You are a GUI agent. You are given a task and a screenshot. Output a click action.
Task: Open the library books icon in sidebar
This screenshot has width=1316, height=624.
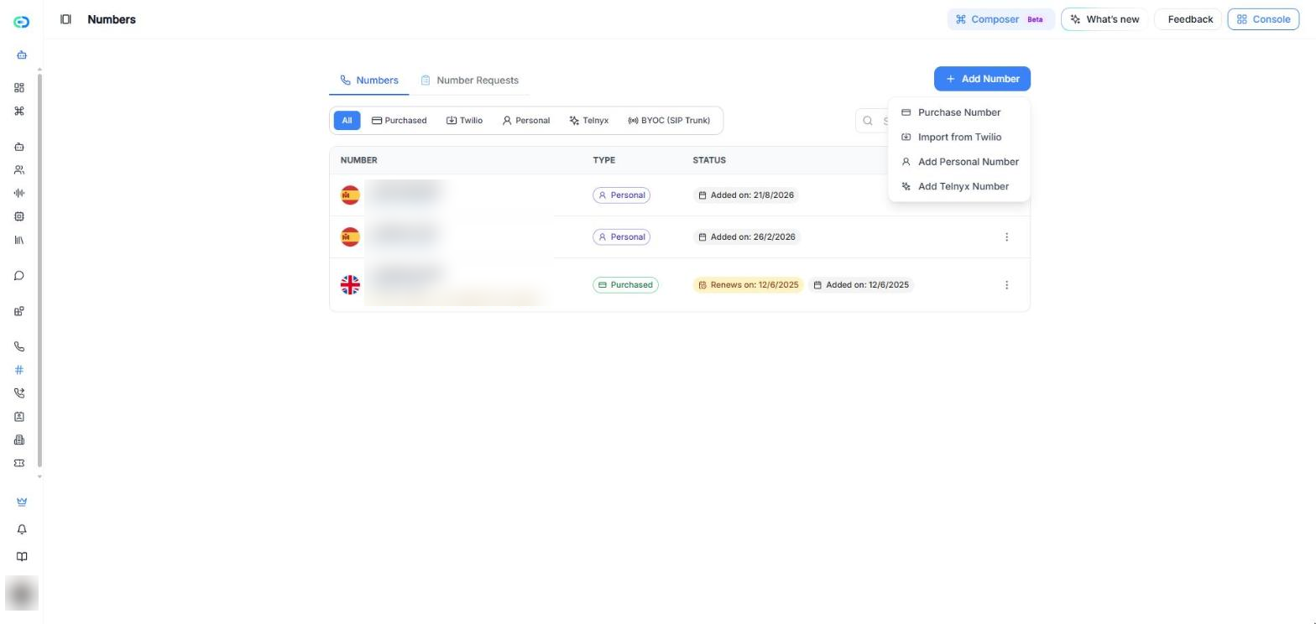(19, 241)
